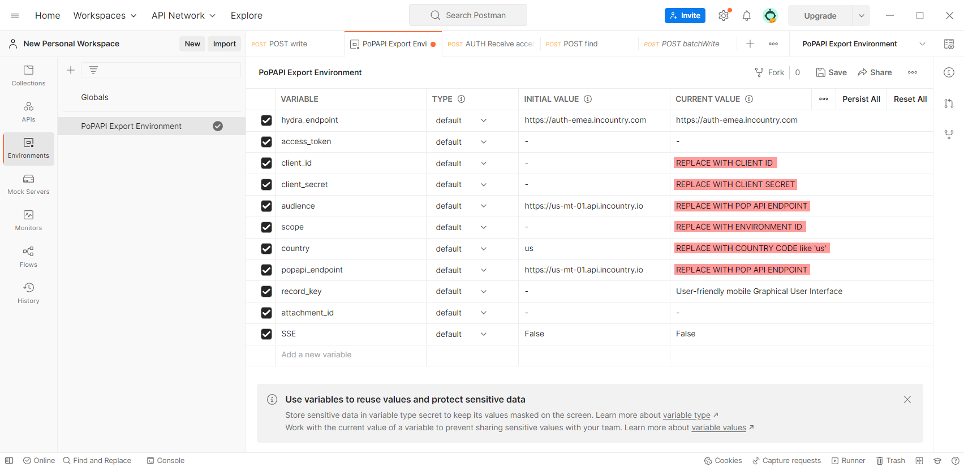Expand the Workspaces dropdown menu
Image resolution: width=964 pixels, height=467 pixels.
click(x=105, y=16)
